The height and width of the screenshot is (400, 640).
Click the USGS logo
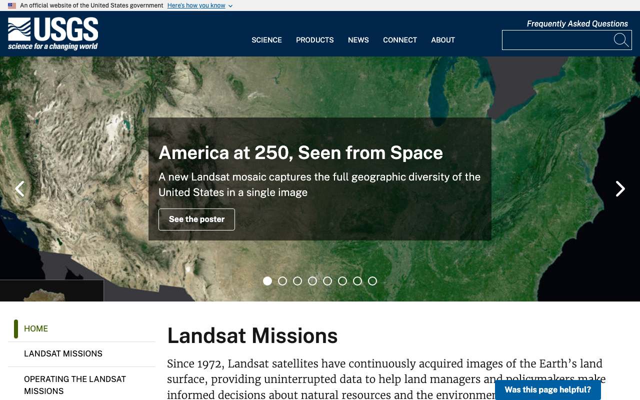point(53,34)
